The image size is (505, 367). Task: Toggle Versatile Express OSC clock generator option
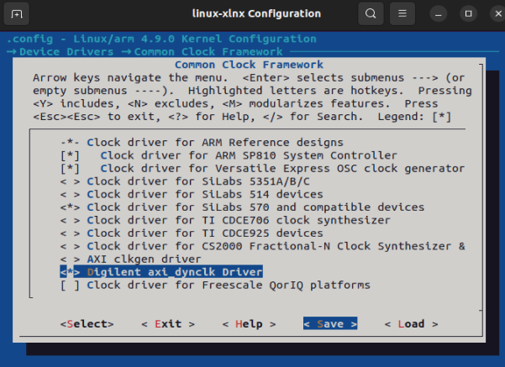[x=70, y=168]
